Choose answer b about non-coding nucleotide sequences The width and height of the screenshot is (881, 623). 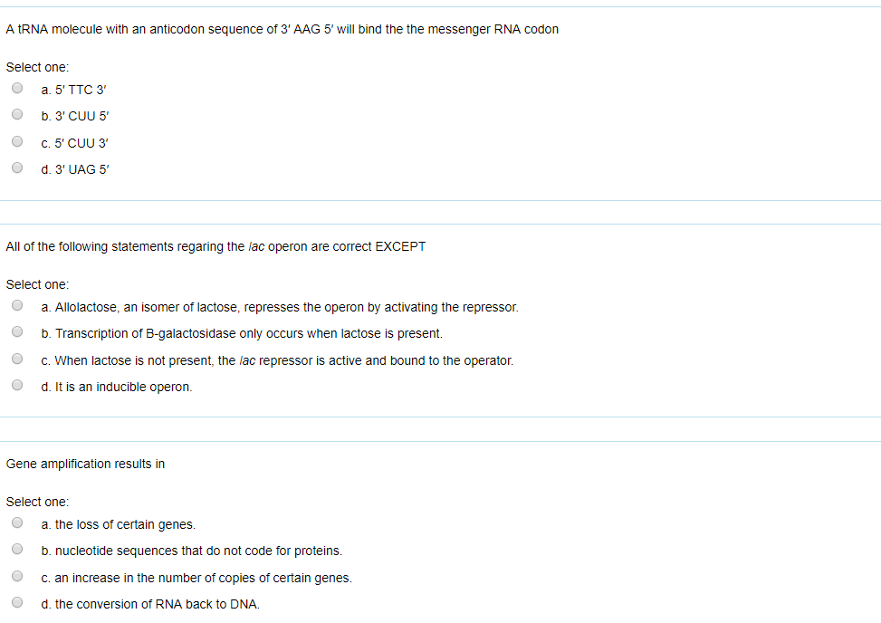tap(16, 548)
